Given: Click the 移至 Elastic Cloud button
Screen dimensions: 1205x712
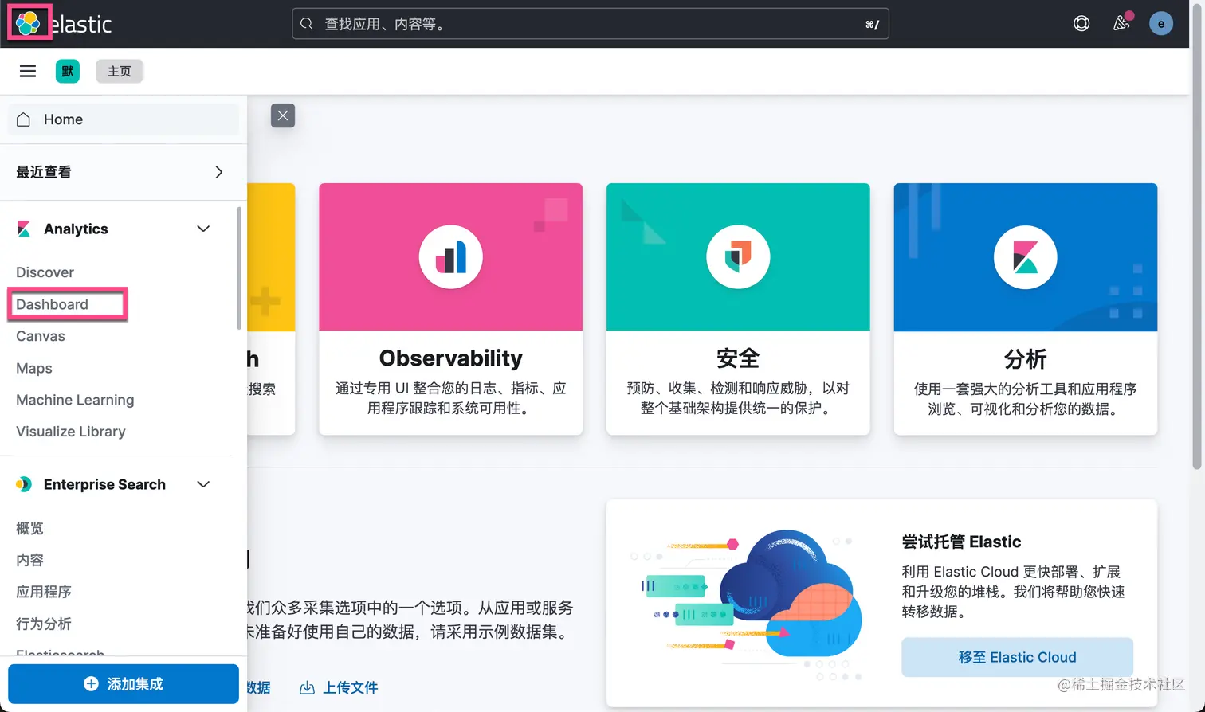Looking at the screenshot, I should pos(1017,657).
